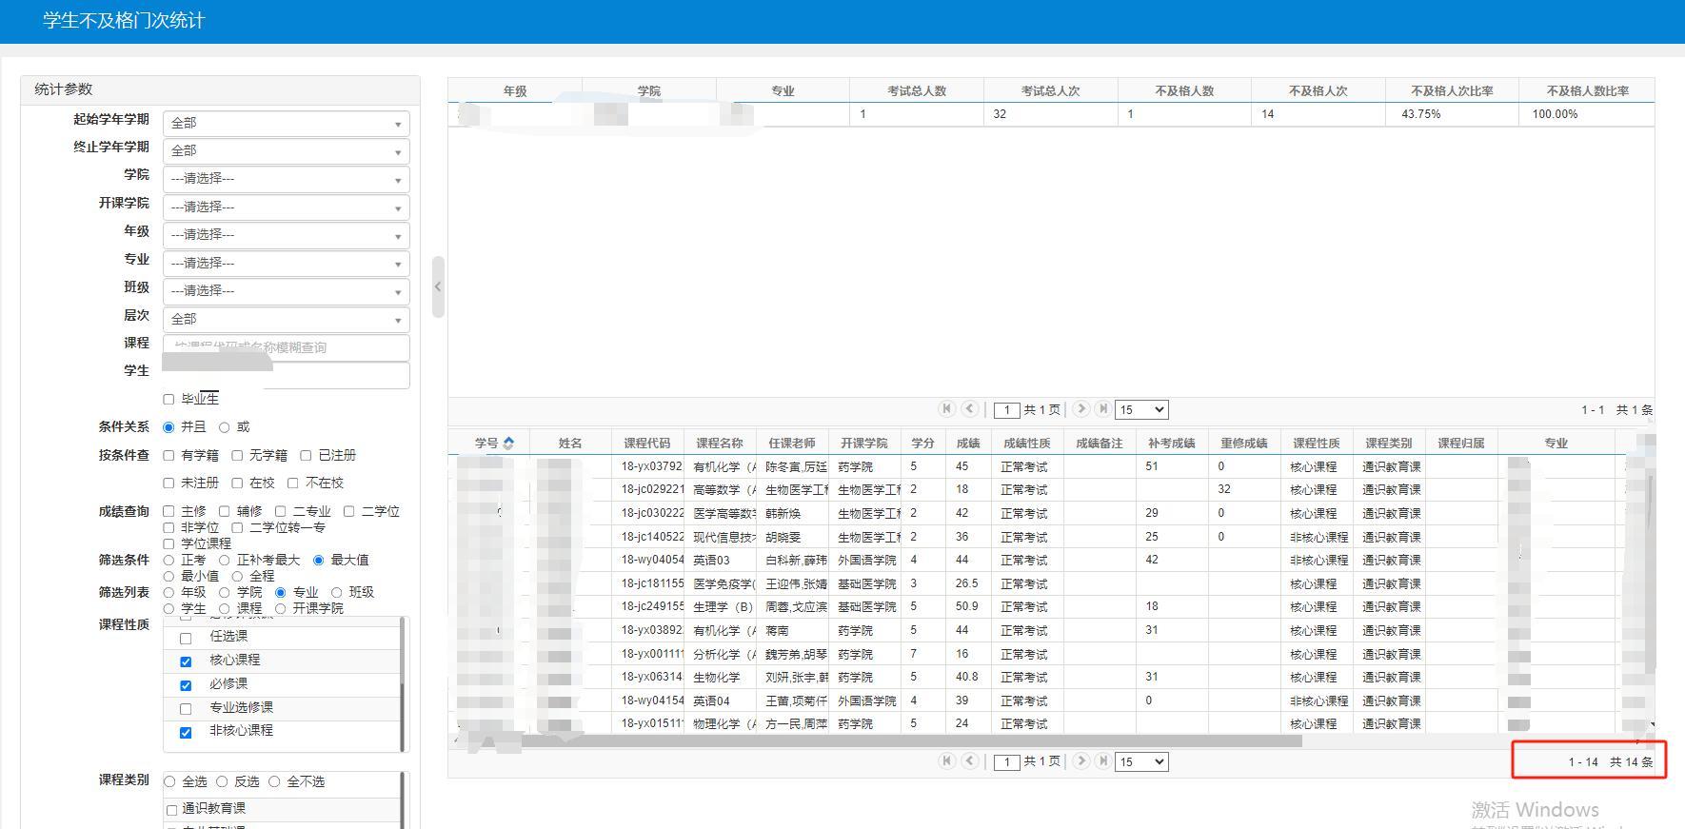Expand the 学院 dropdown
The height and width of the screenshot is (829, 1685).
tap(286, 179)
